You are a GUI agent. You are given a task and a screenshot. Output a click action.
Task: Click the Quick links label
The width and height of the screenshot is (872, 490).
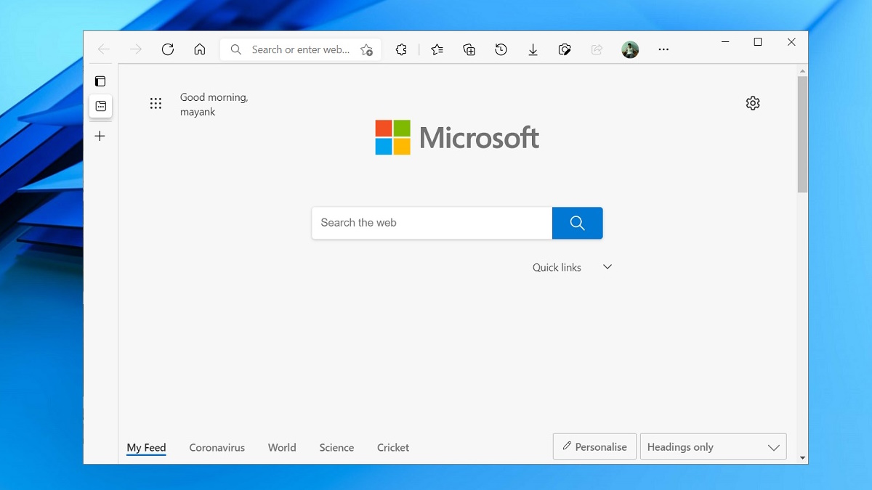tap(557, 267)
